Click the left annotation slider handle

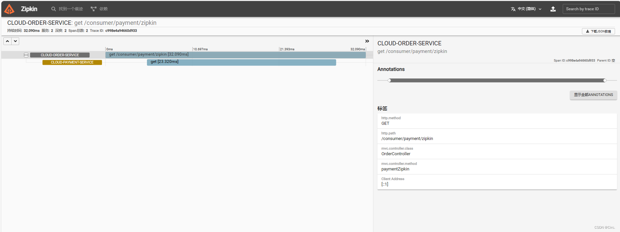coord(389,80)
